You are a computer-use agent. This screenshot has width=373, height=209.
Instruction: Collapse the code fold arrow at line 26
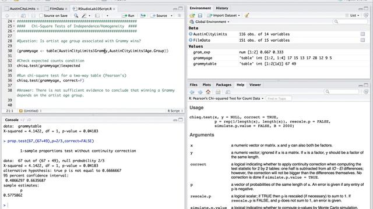pos(14,31)
